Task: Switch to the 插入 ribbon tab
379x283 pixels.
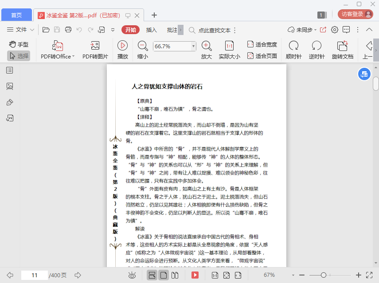Action: [x=152, y=30]
